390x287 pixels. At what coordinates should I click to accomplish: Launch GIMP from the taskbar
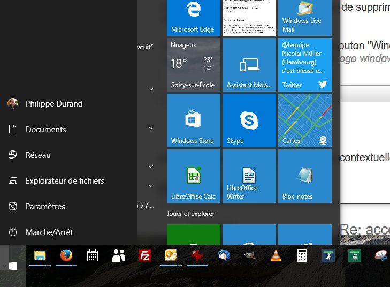point(250,255)
